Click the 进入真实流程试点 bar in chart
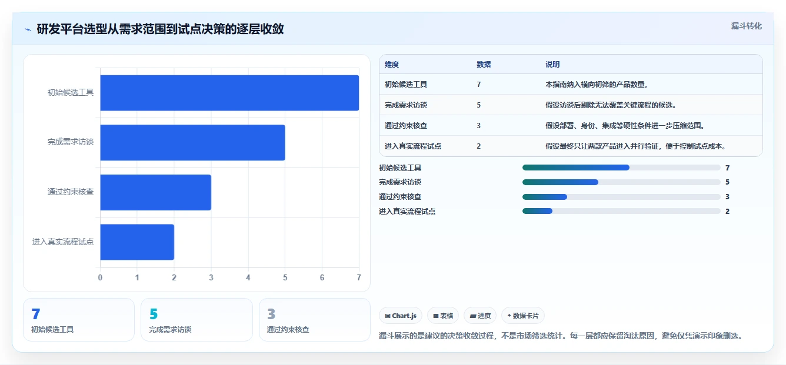 [137, 242]
